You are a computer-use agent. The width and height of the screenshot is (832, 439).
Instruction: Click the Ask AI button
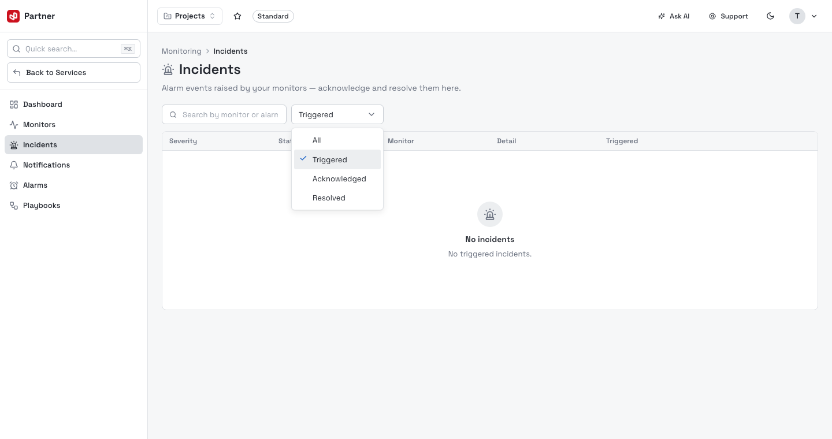click(x=674, y=16)
